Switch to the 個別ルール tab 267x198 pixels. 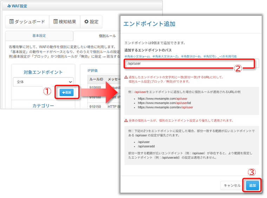(x=107, y=36)
